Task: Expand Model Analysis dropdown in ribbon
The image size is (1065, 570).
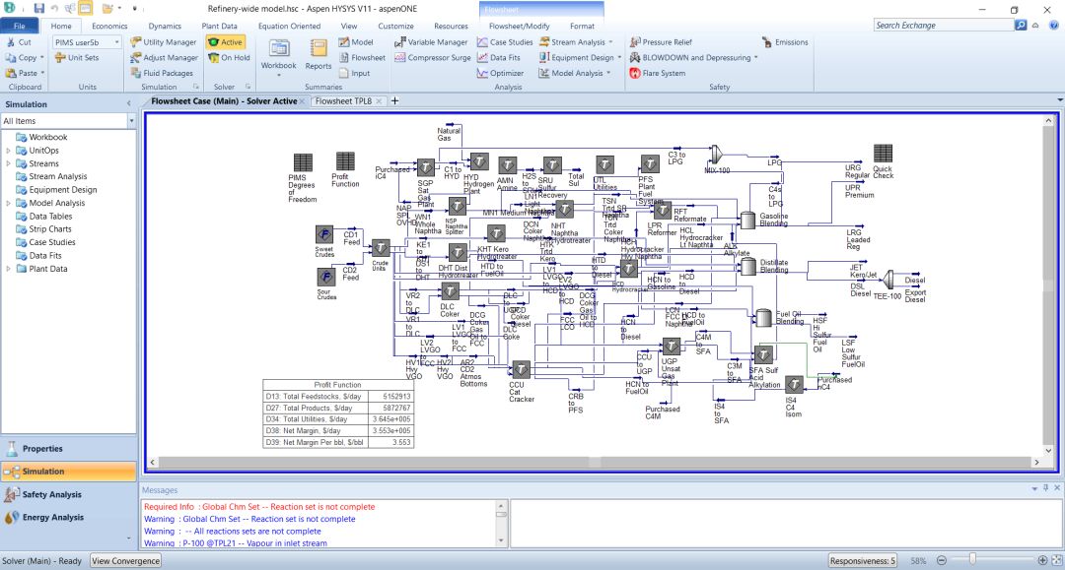Action: coord(608,73)
